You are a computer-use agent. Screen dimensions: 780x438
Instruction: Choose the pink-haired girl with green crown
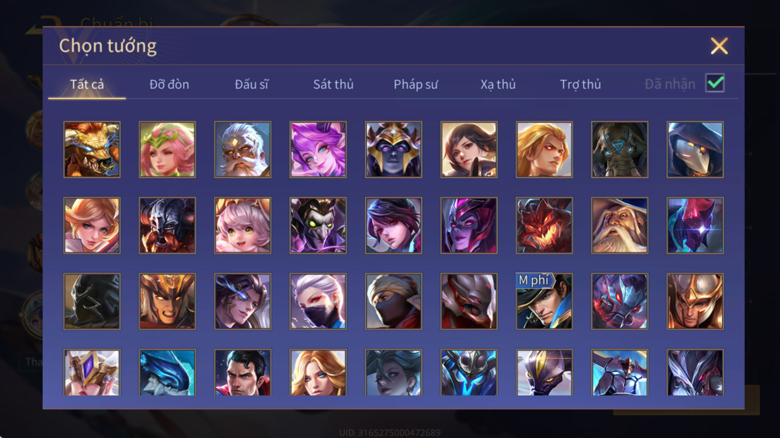coord(167,149)
